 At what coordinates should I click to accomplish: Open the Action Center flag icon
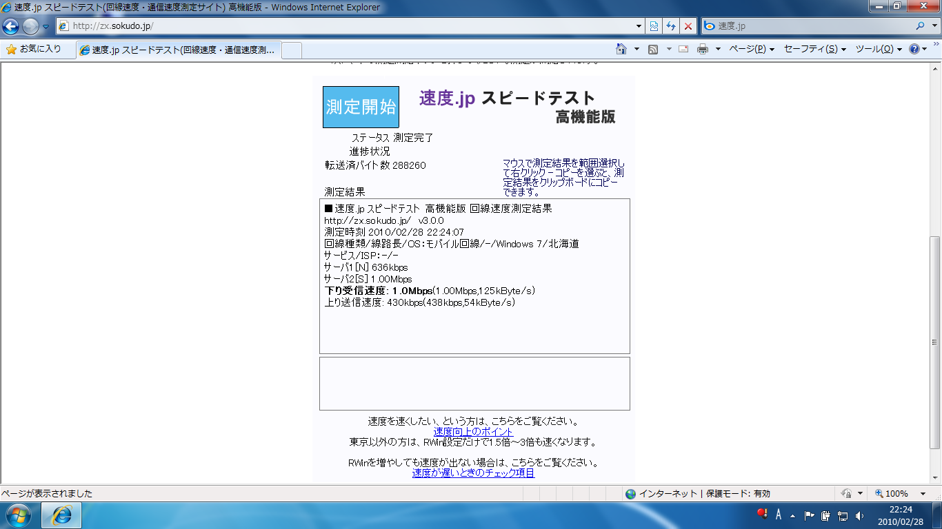coord(810,515)
